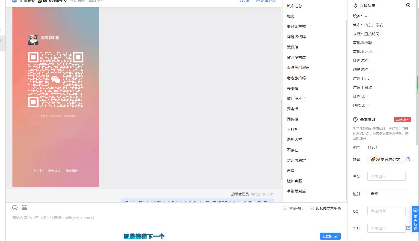This screenshot has height=241, width=419.
Task: Click the chat history scrollbar
Action: [x=281, y=140]
